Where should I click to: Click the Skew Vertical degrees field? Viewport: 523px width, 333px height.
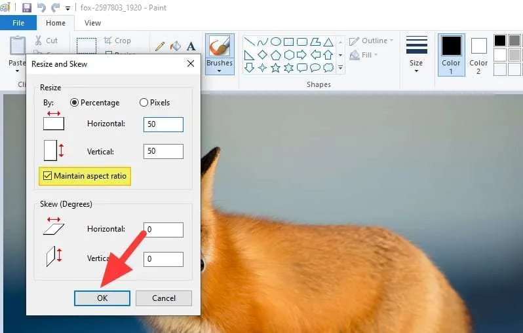coord(163,259)
